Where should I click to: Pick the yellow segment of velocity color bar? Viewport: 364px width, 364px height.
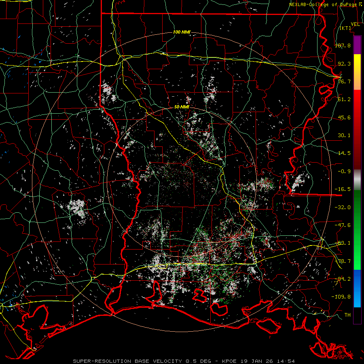(357, 63)
